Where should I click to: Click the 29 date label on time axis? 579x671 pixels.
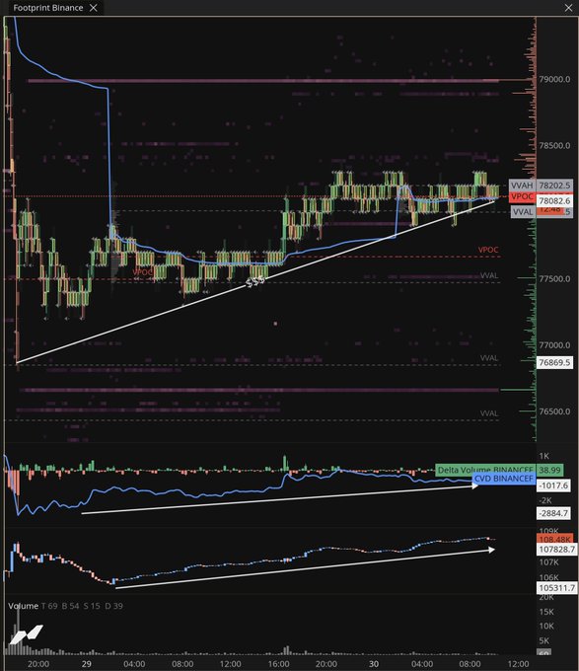pos(87,664)
